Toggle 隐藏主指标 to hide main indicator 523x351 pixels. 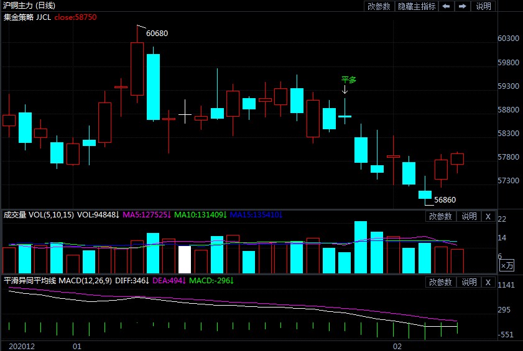tap(417, 6)
